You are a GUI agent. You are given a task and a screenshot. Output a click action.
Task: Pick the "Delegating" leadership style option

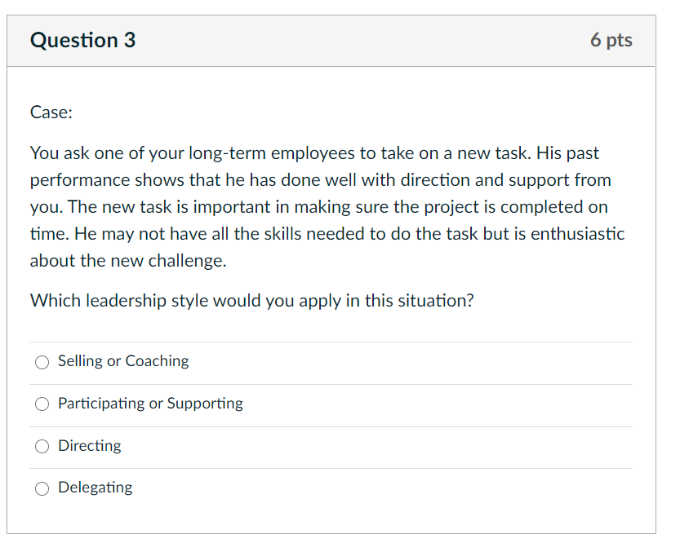[42, 488]
